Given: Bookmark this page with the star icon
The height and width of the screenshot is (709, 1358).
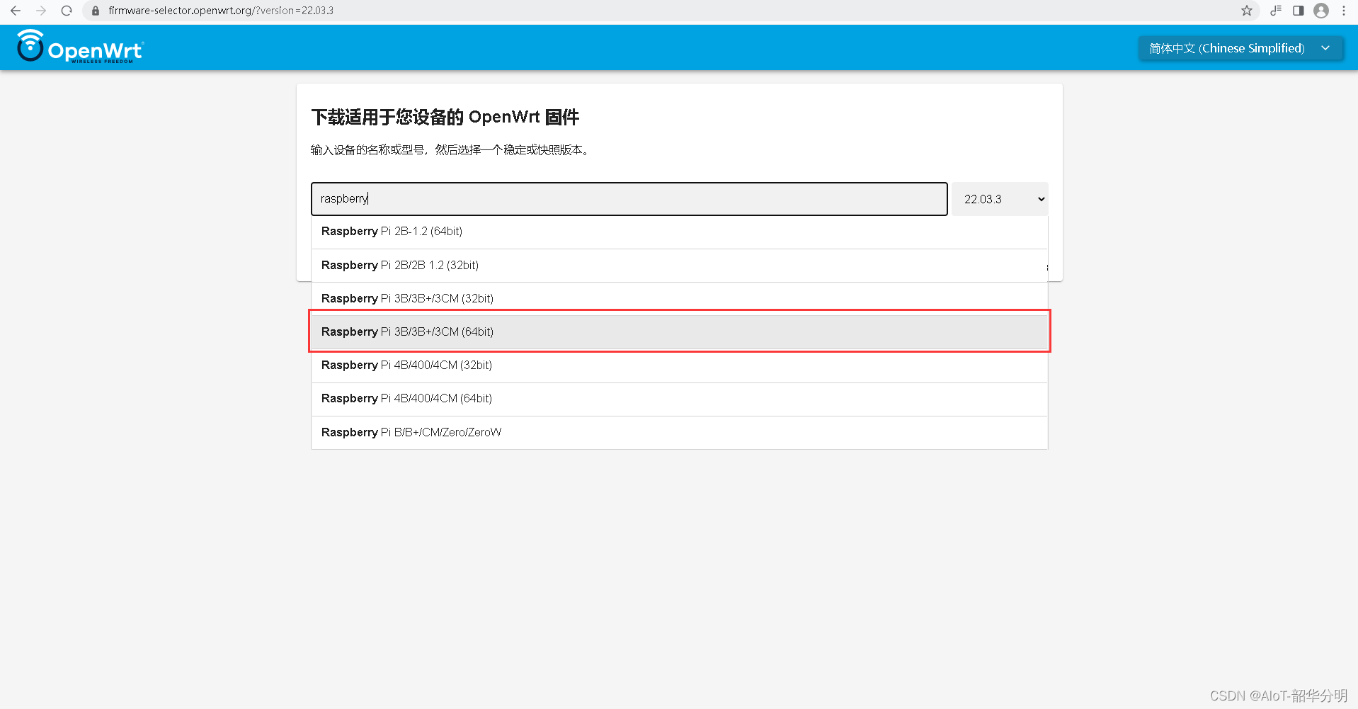Looking at the screenshot, I should (x=1247, y=11).
